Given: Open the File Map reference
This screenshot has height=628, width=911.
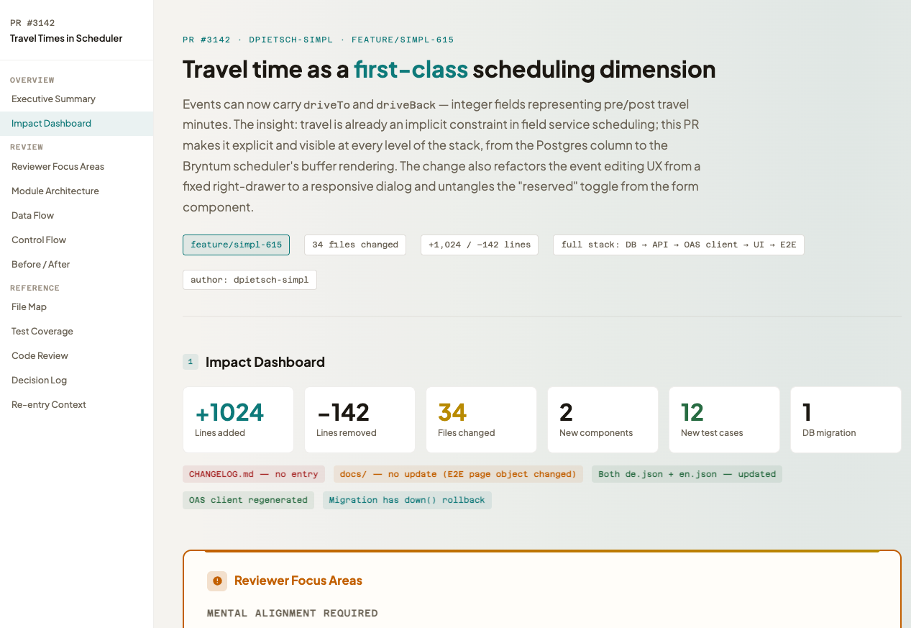Looking at the screenshot, I should point(29,307).
